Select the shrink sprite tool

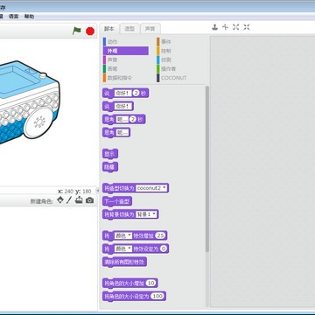click(x=247, y=27)
